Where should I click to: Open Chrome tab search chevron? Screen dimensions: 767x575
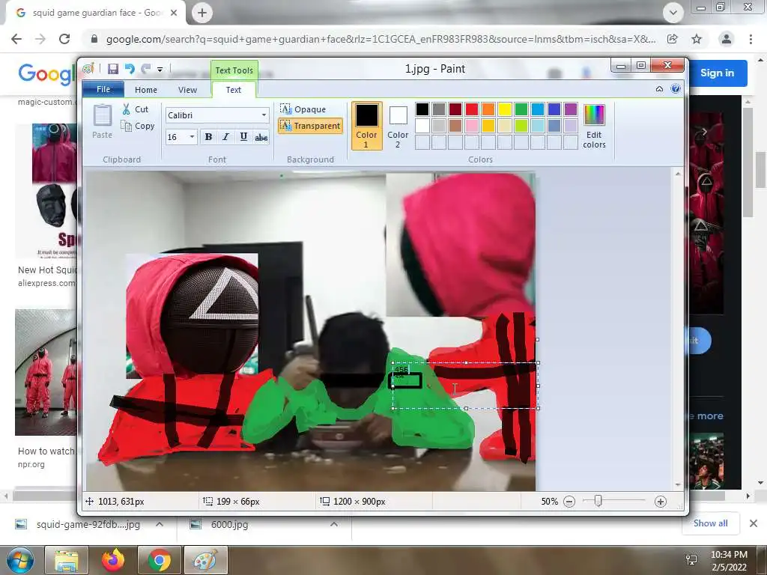(673, 13)
